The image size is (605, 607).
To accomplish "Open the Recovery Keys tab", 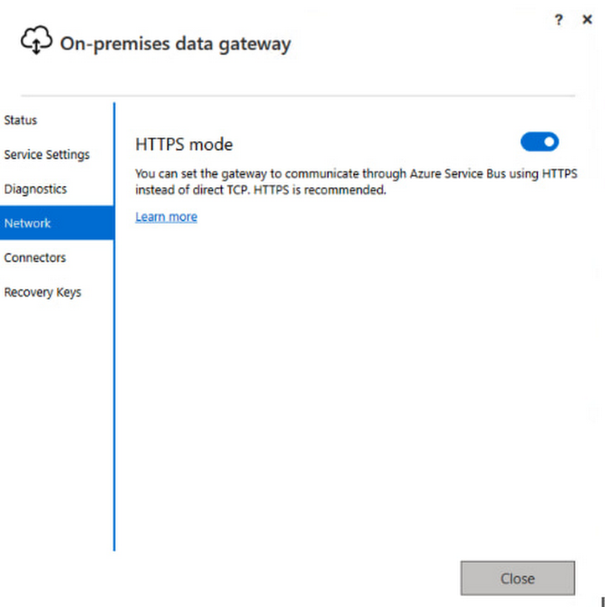I will [x=42, y=293].
